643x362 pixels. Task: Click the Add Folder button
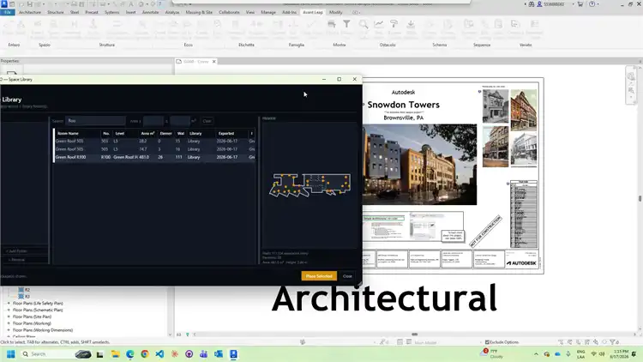tap(25, 250)
